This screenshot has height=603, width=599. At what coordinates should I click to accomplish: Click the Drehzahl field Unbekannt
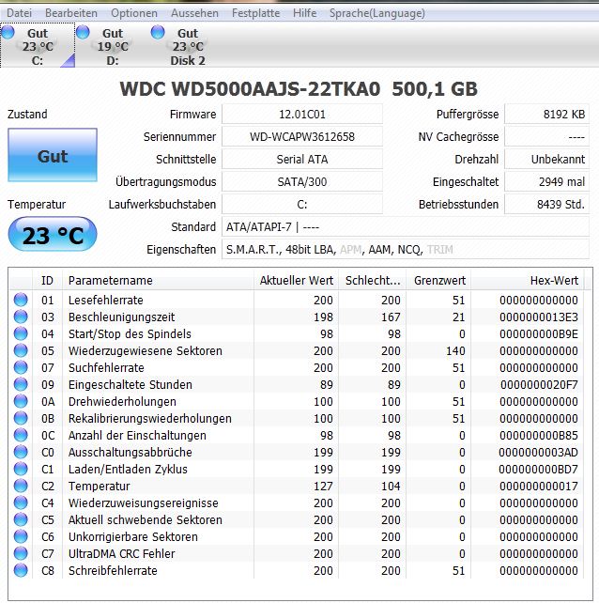546,160
